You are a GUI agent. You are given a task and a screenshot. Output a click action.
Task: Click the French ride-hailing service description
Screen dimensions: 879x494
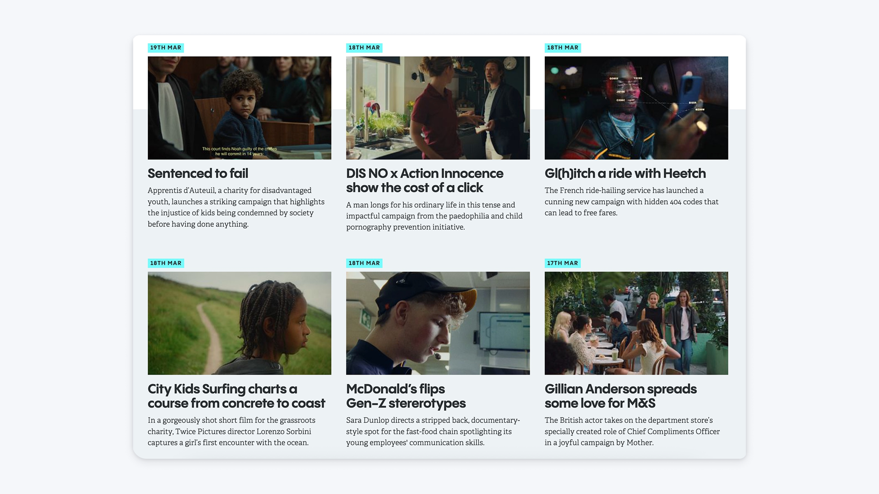click(x=632, y=202)
